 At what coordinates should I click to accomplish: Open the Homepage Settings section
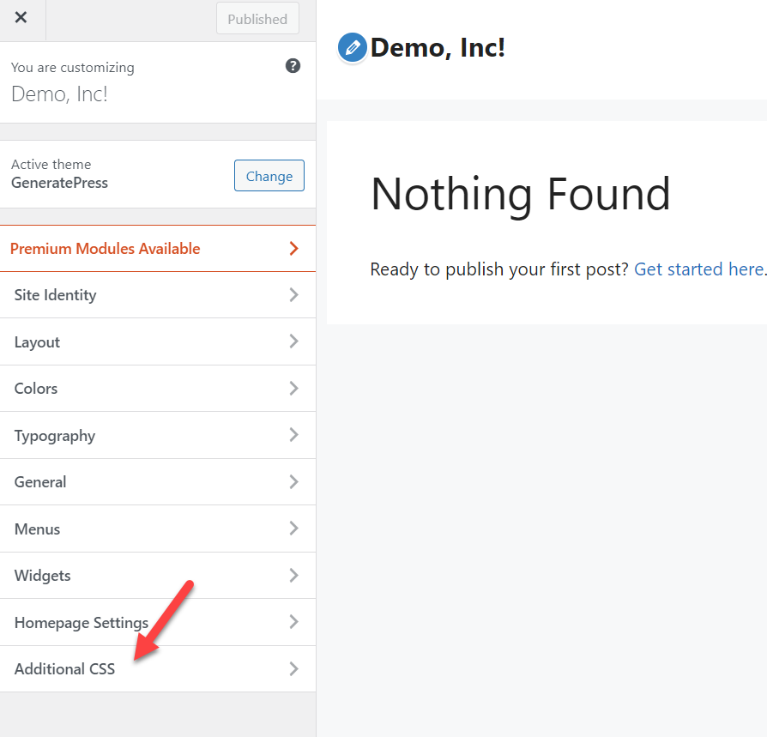tap(158, 622)
